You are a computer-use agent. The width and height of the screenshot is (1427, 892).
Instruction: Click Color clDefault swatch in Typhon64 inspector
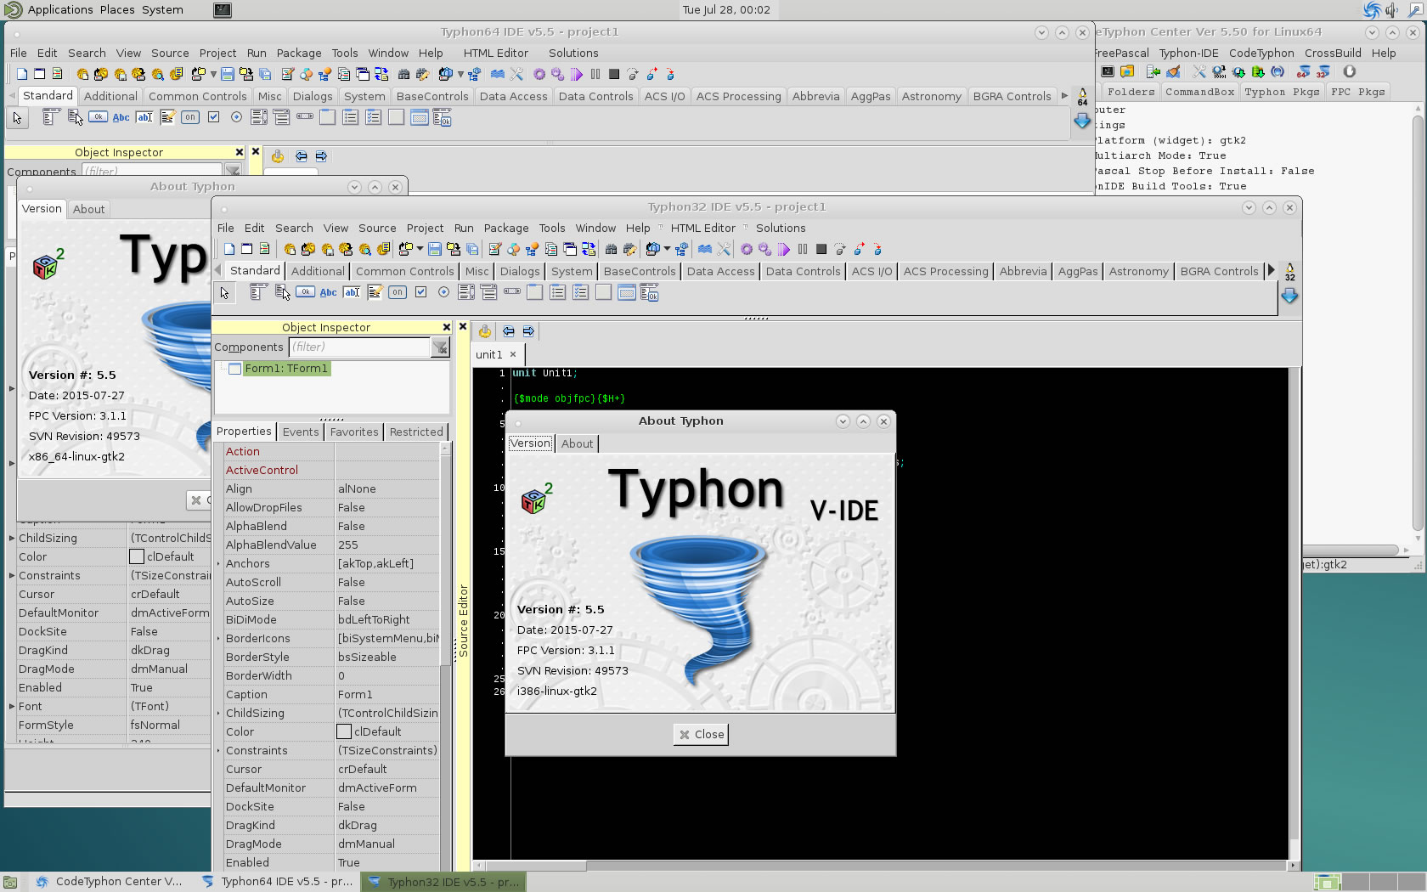click(137, 556)
